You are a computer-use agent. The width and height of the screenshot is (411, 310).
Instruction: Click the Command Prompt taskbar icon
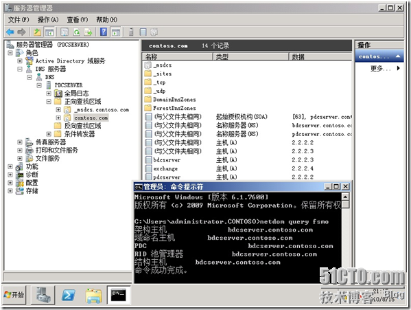[119, 295]
